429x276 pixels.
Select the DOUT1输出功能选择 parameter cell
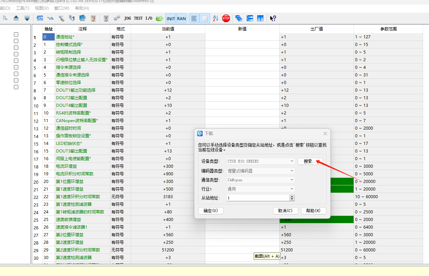pyautogui.click(x=83, y=90)
